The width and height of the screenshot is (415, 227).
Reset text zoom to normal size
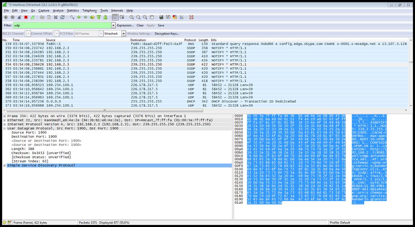(145, 17)
